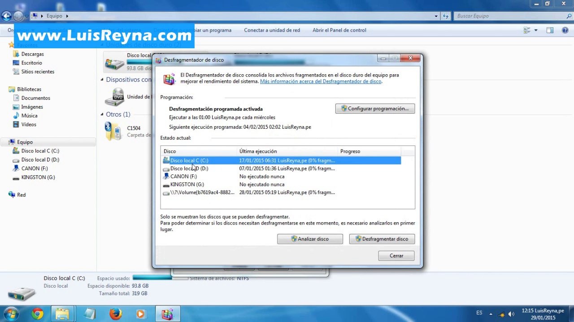Viewport: 574px width, 322px height.
Task: Open the volume speaker icon in the tray
Action: click(511, 314)
